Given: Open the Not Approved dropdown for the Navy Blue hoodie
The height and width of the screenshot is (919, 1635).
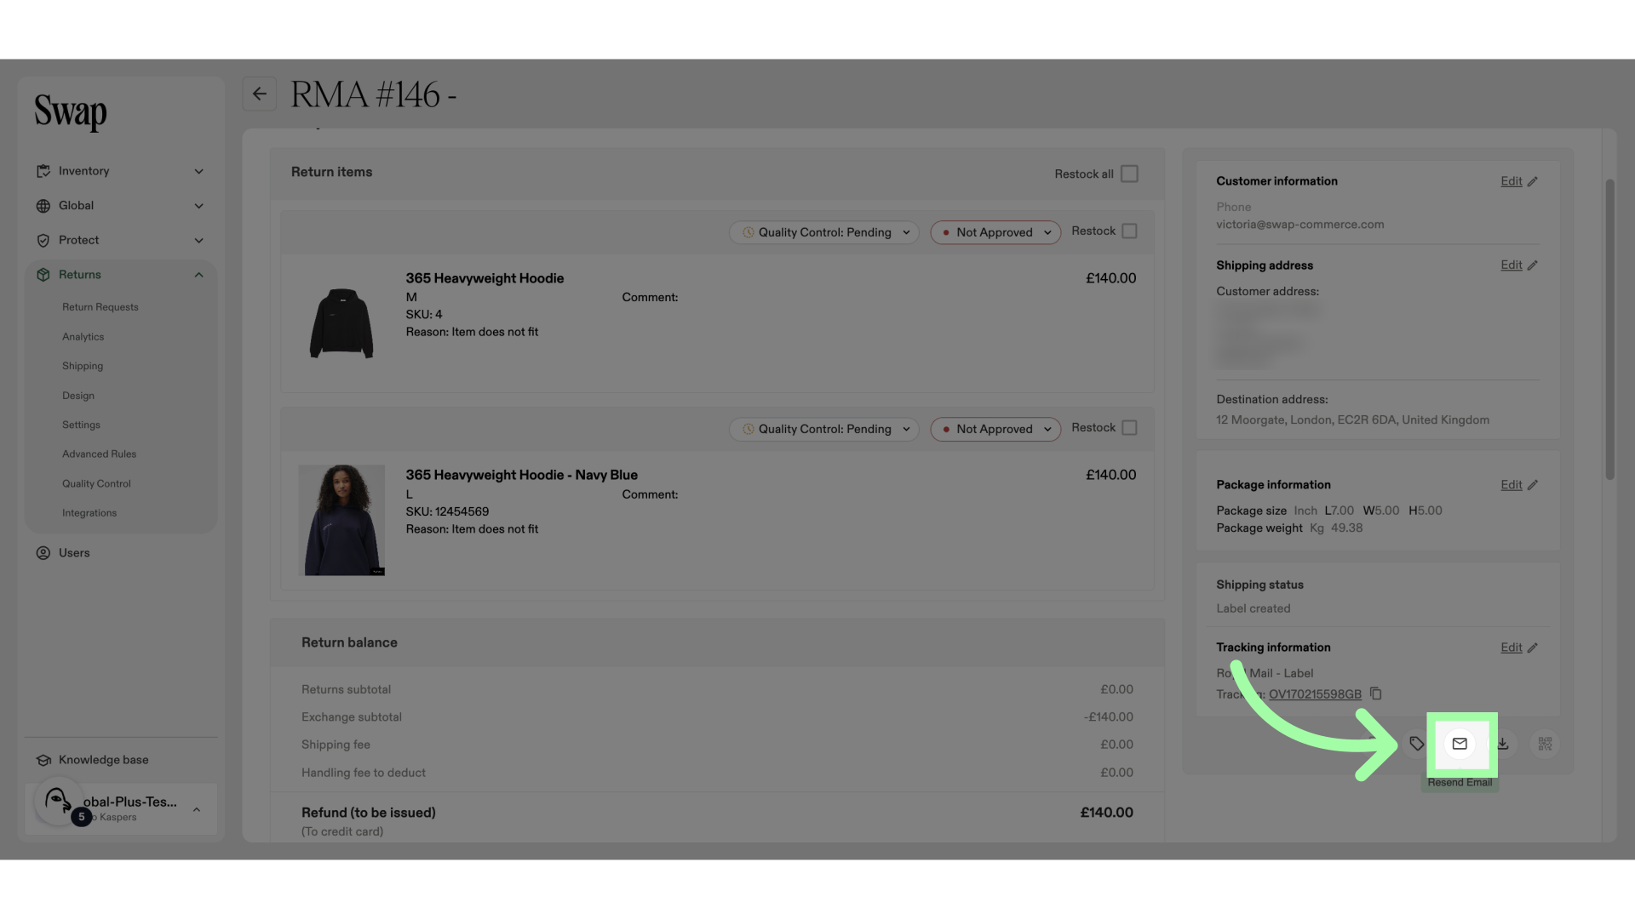Looking at the screenshot, I should [995, 429].
